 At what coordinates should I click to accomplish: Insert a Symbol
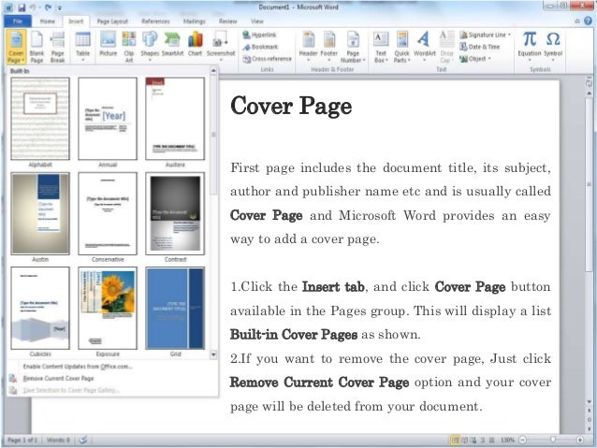pos(553,47)
